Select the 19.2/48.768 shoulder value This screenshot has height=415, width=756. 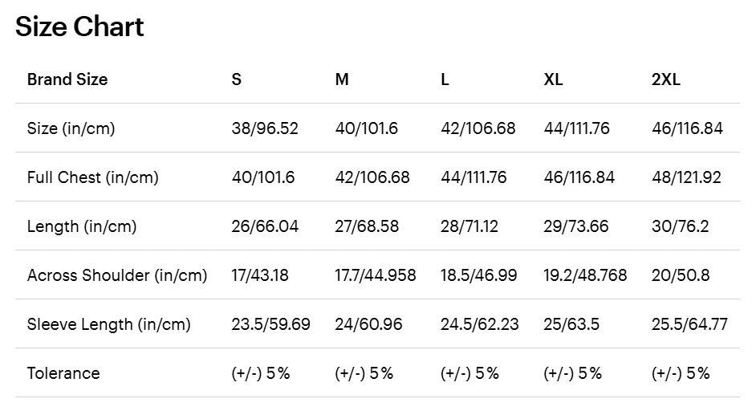point(585,275)
